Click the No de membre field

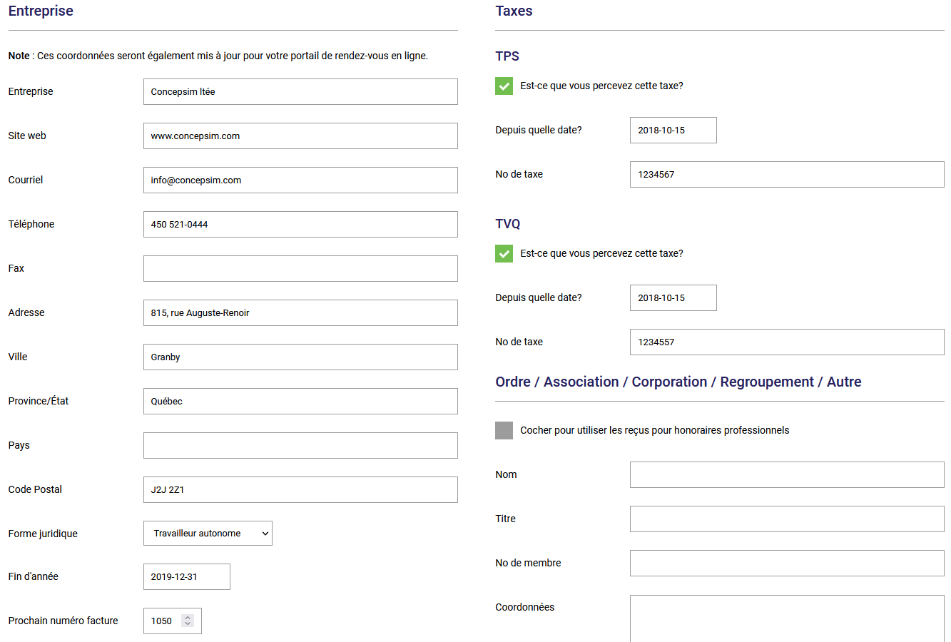coord(787,564)
